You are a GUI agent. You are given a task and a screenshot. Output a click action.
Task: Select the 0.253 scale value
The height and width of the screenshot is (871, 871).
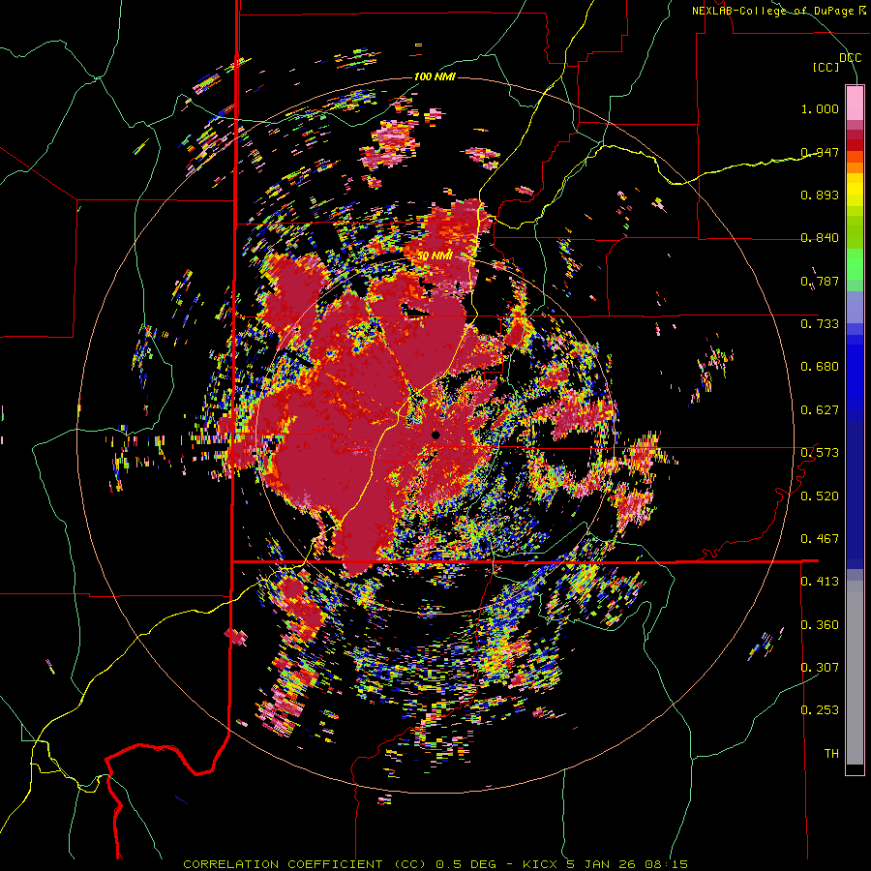coord(820,710)
